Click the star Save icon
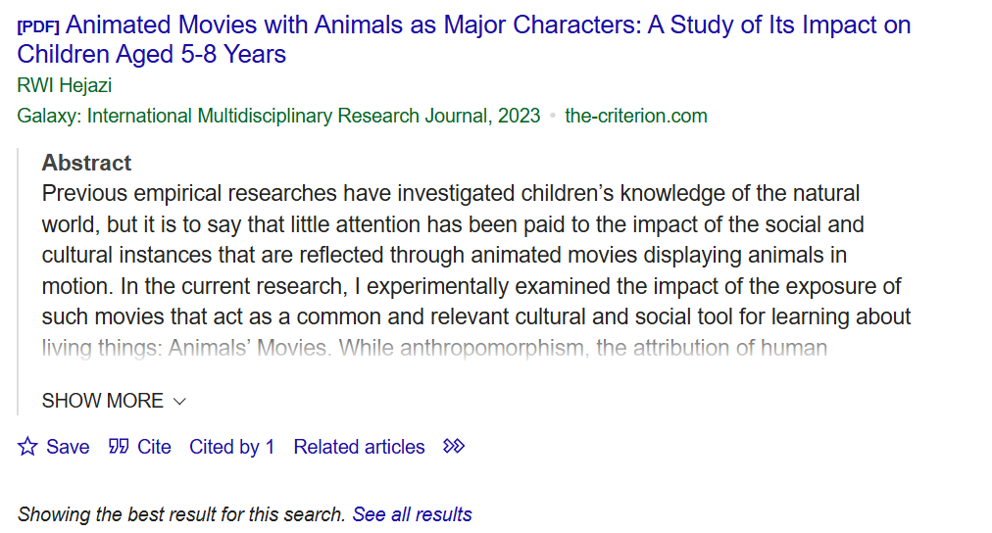Viewport: 992px width, 533px height. click(x=27, y=447)
